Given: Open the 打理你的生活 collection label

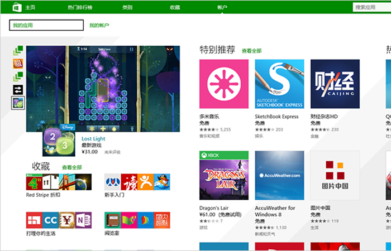Looking at the screenshot, I should pyautogui.click(x=41, y=234).
